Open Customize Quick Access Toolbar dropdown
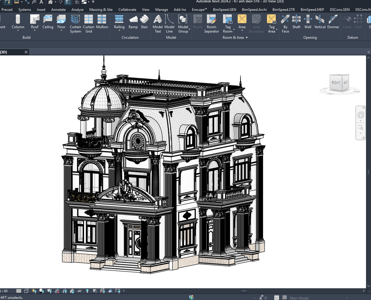The width and height of the screenshot is (371, 300). tap(93, 2)
